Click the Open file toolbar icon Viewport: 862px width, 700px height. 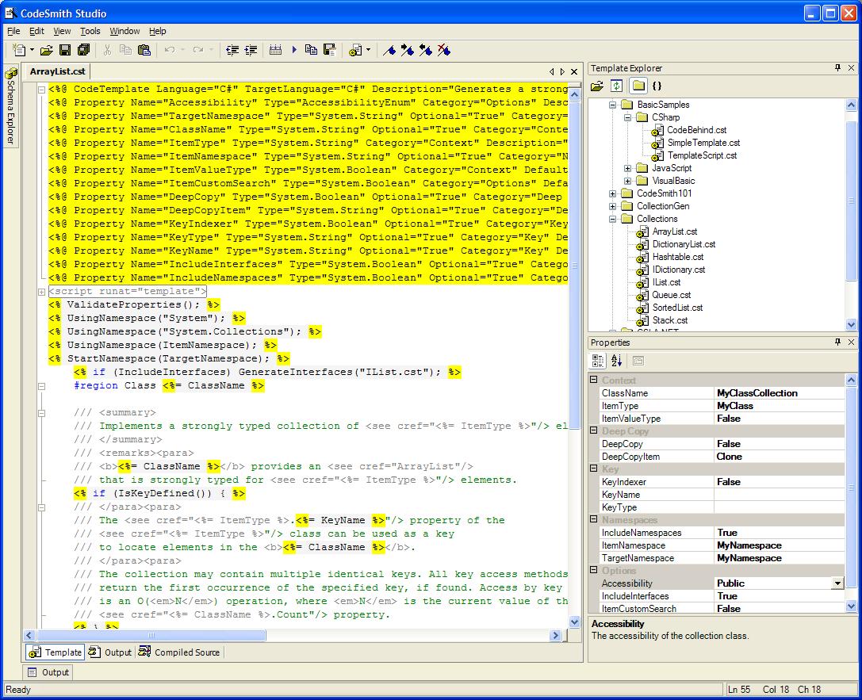pos(47,51)
